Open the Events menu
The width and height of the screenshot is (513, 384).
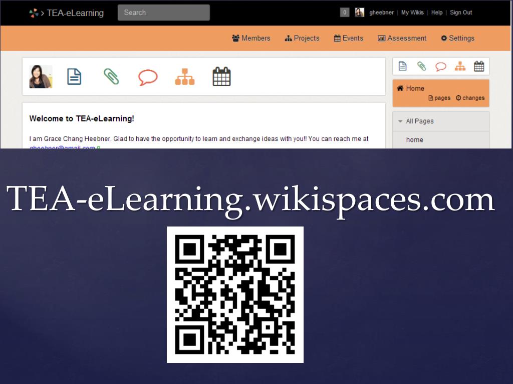coord(349,38)
